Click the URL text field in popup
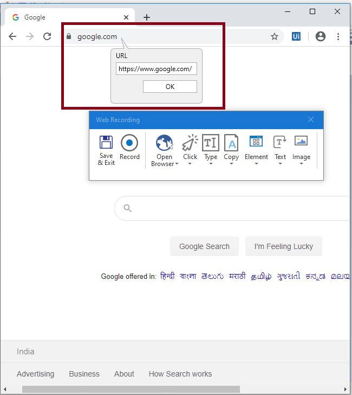 [157, 69]
